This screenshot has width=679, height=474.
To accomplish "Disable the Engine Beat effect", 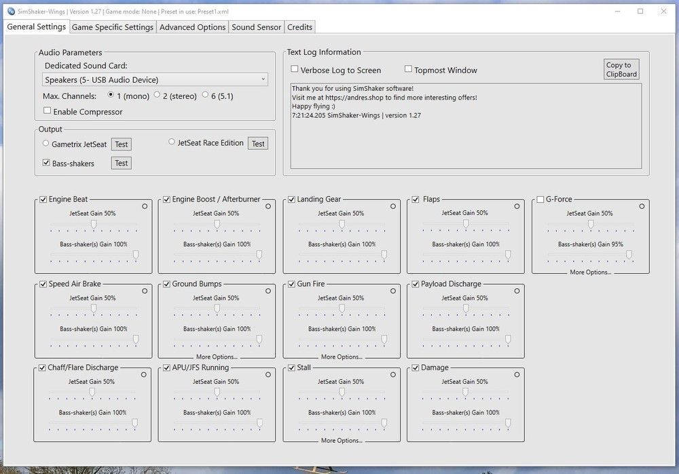I will coord(43,199).
